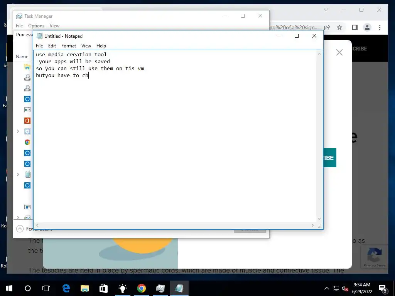
Task: Open the Windows Start menu
Action: click(9, 288)
